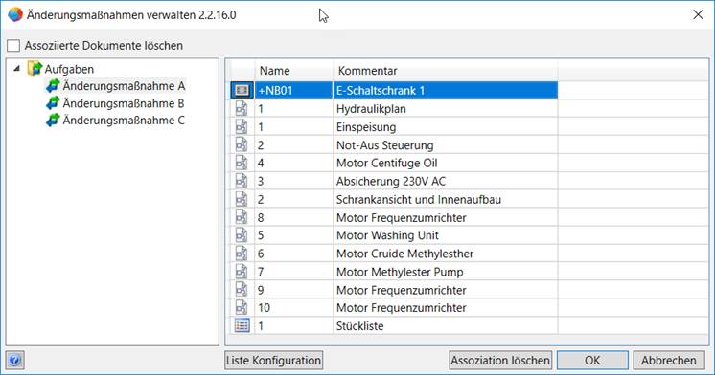The height and width of the screenshot is (375, 715).
Task: Click sheet icon of Motor Frequenzumrichter row 8
Action: [x=242, y=217]
